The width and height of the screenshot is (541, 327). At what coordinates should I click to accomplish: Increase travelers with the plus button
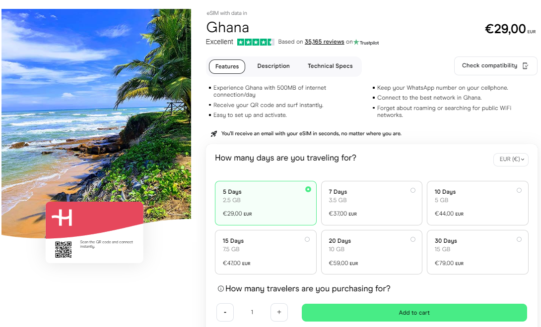(279, 312)
